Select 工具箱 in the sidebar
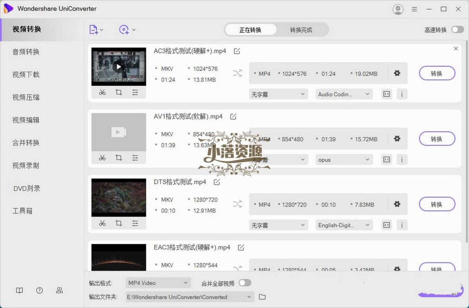Viewport: 469px width, 308px height. point(22,211)
